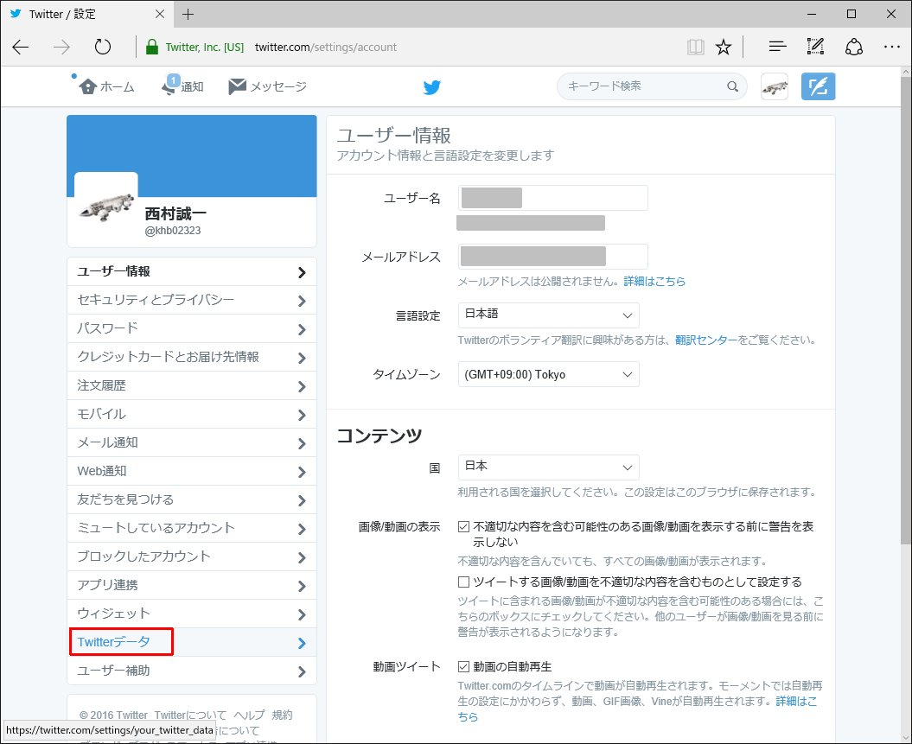Open 友だちを見つける settings

[192, 499]
